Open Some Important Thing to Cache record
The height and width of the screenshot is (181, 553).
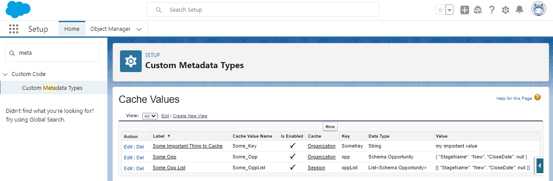pyautogui.click(x=187, y=146)
